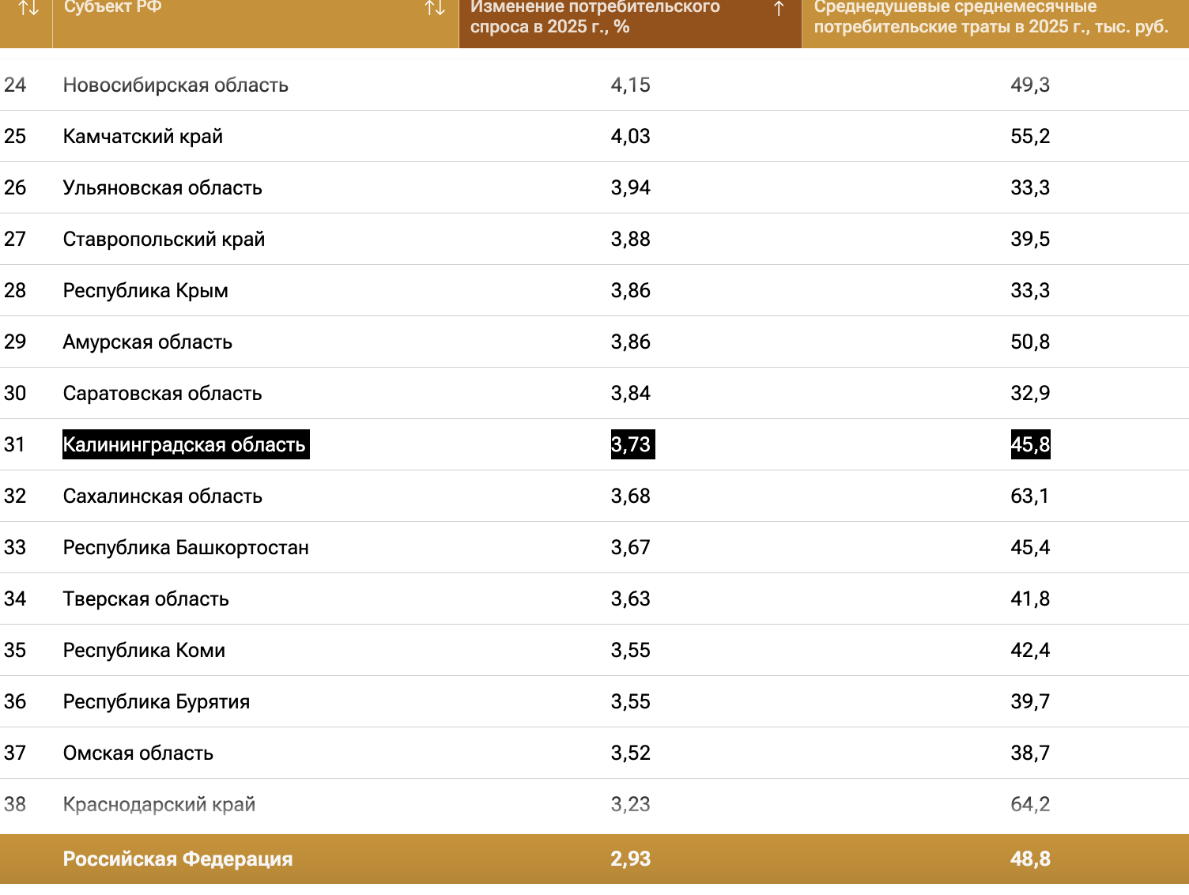The width and height of the screenshot is (1189, 895).
Task: Select Республика Крым in the table
Action: click(x=145, y=290)
